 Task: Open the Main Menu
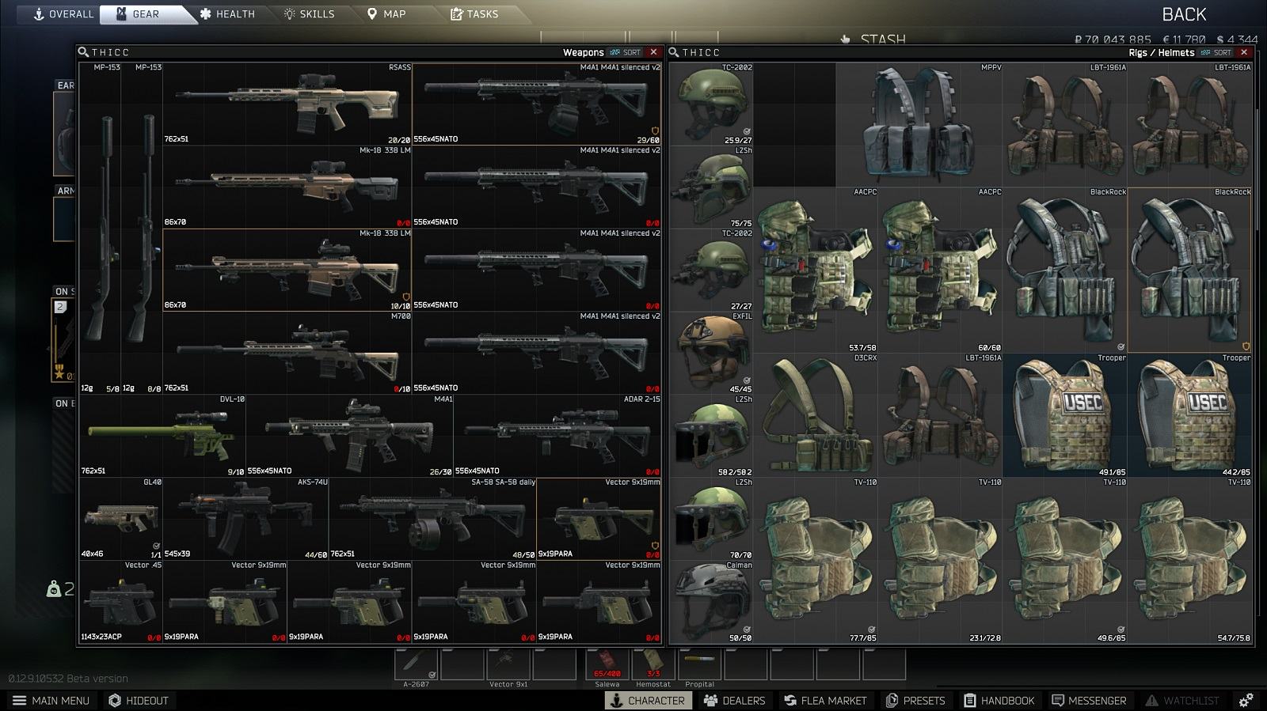[51, 701]
